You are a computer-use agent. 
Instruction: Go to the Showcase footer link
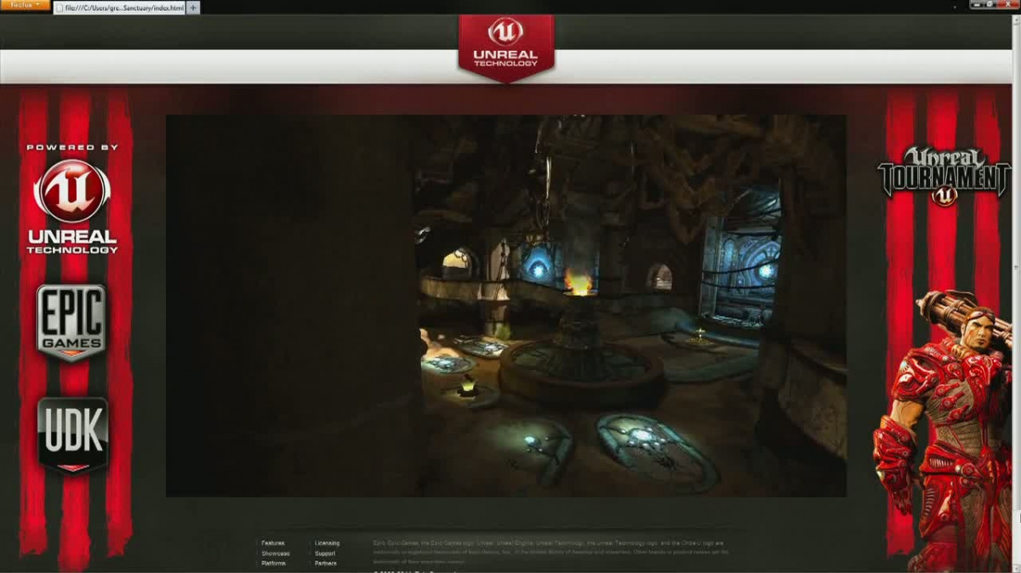(276, 553)
